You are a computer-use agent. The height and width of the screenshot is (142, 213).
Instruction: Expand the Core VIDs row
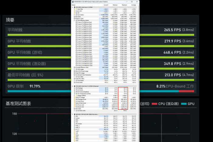click(74, 9)
